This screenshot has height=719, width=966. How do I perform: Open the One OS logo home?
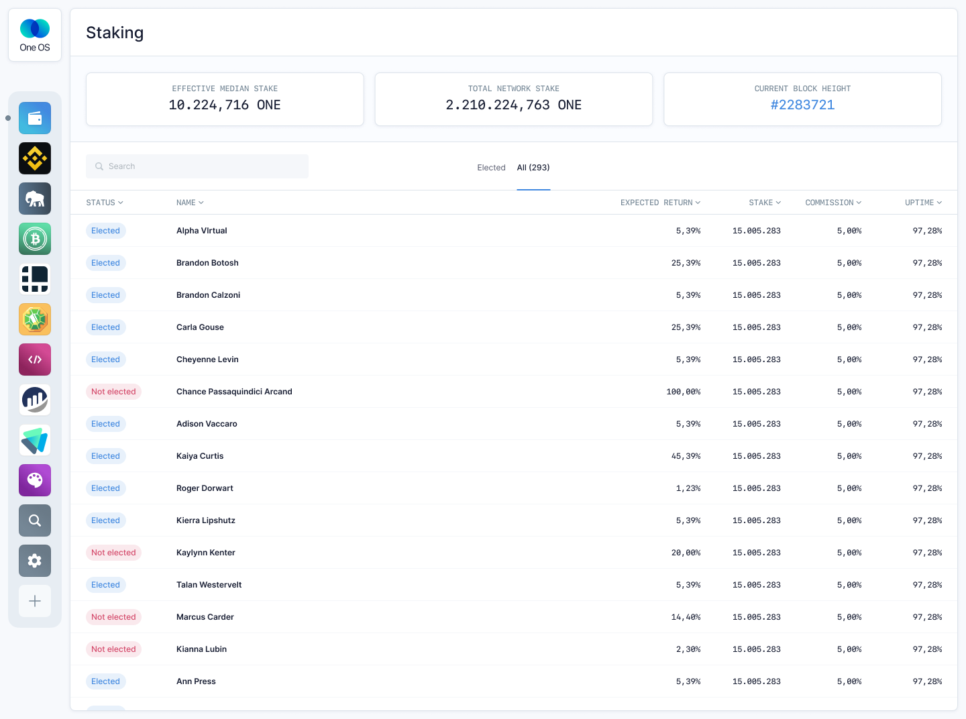pyautogui.click(x=35, y=35)
